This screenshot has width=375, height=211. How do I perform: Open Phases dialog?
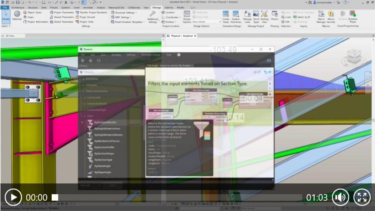coord(275,16)
